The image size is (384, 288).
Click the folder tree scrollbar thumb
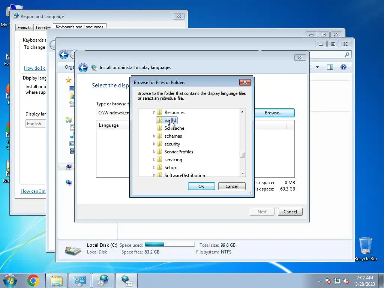243,155
